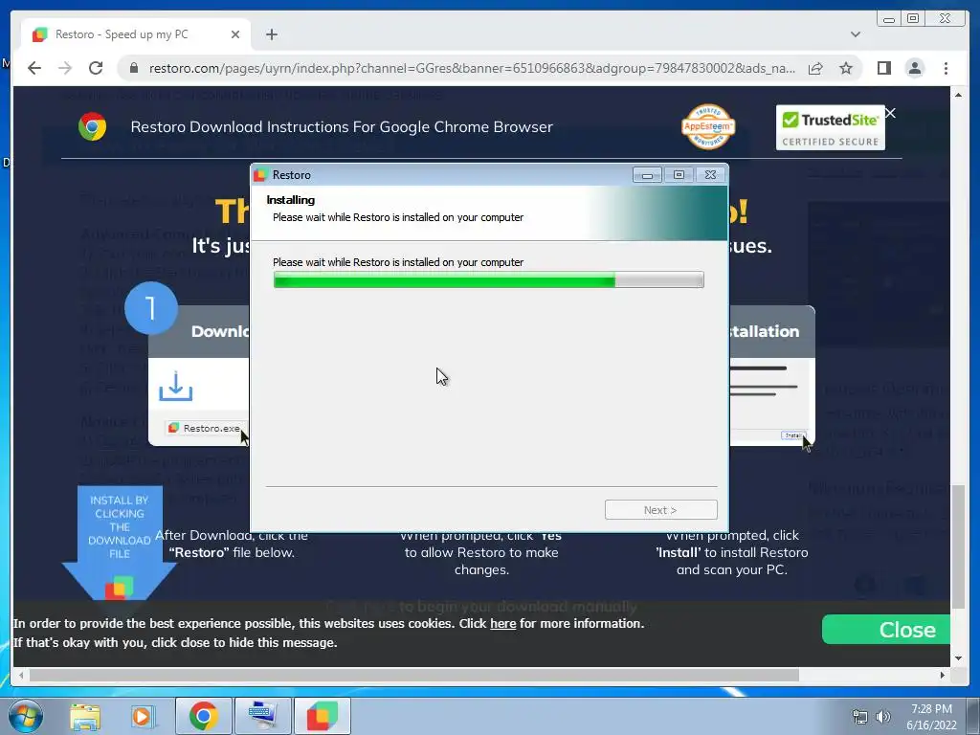Screen dimensions: 980x735
Task: Reload the Restoro page
Action: [96, 68]
